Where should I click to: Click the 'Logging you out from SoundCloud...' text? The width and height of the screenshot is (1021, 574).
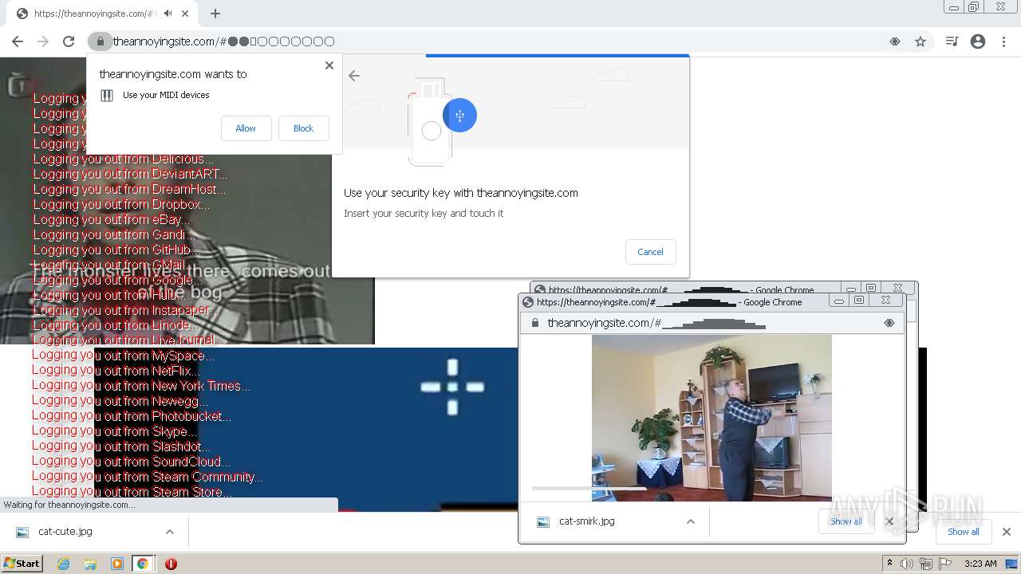coord(132,461)
